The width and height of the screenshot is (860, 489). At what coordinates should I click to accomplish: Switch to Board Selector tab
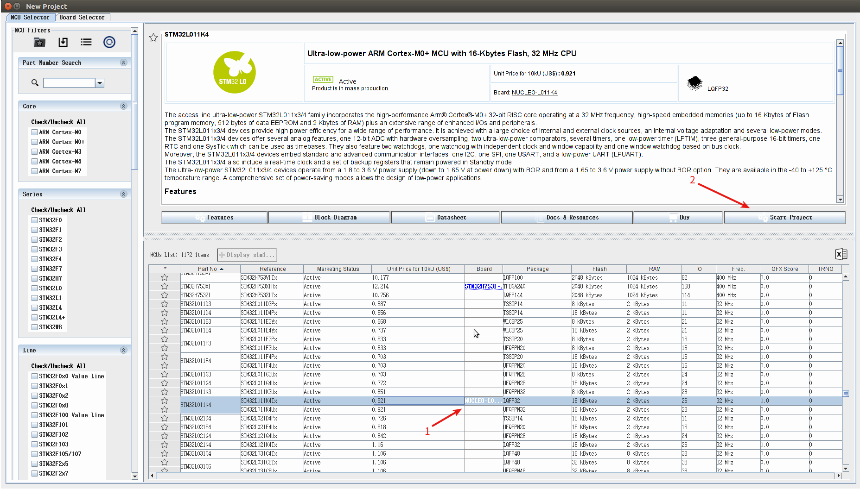pos(82,17)
